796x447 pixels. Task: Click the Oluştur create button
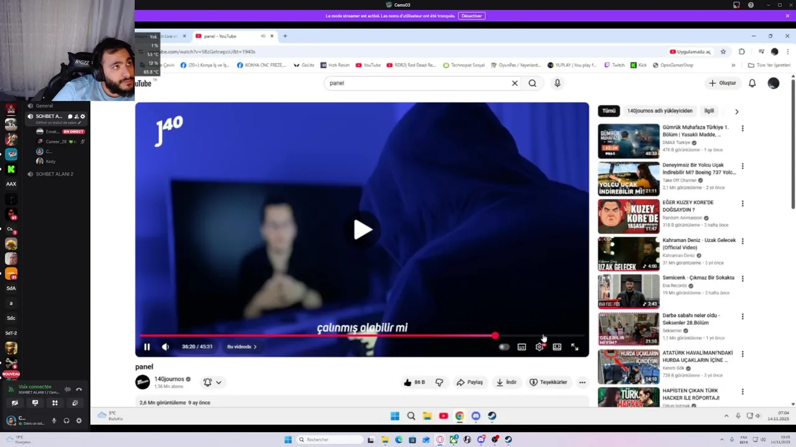click(x=722, y=83)
